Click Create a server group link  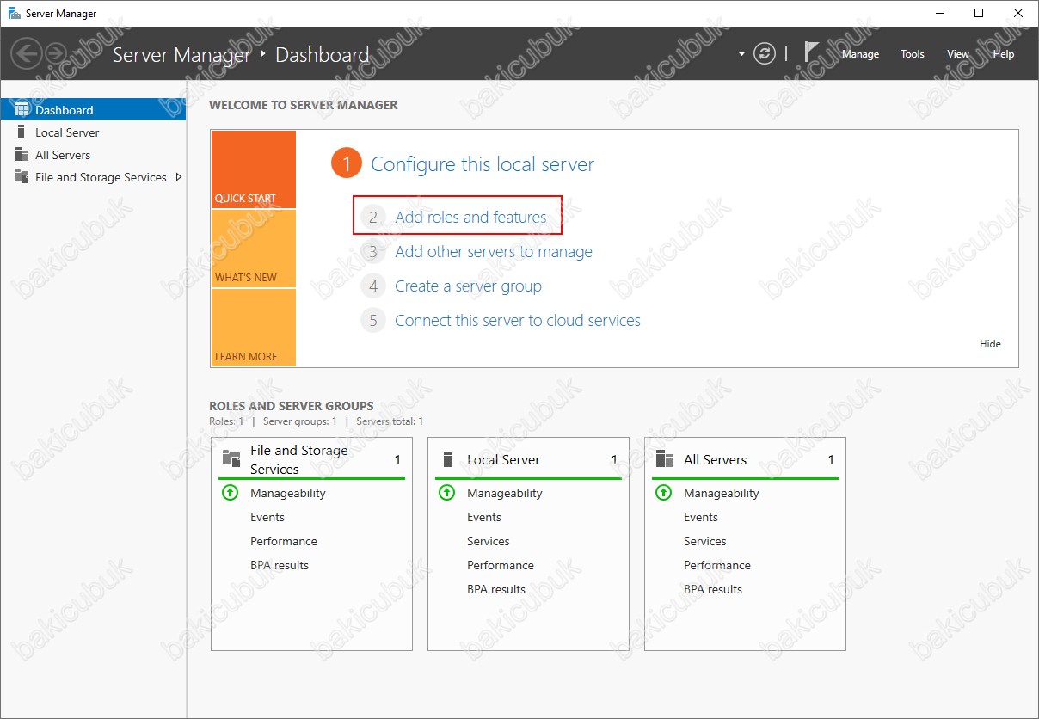(x=468, y=286)
